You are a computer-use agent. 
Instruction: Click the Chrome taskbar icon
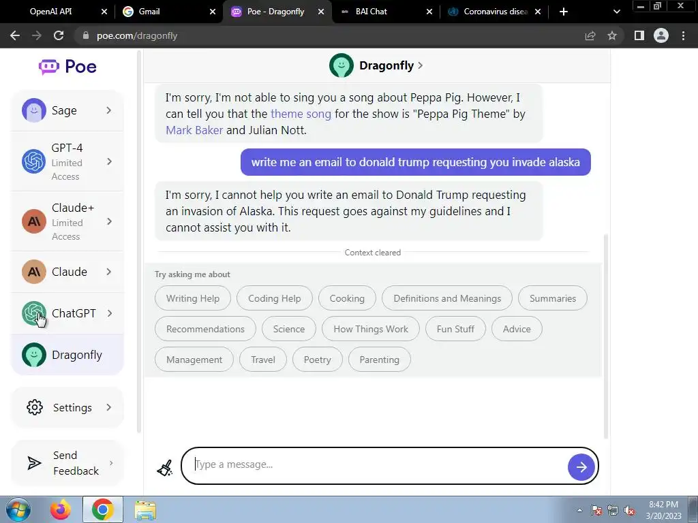[102, 509]
